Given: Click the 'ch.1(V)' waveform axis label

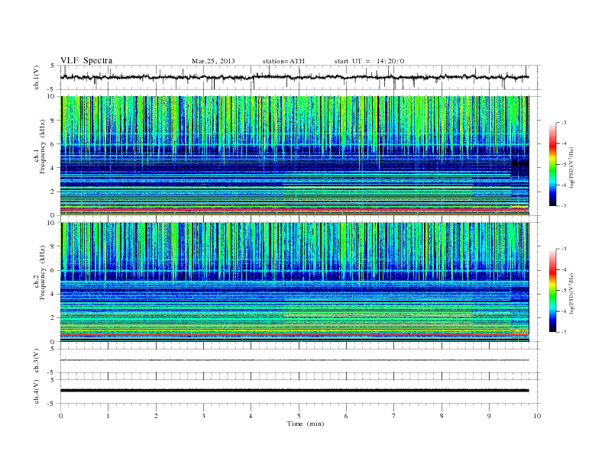Looking at the screenshot, I should point(37,77).
